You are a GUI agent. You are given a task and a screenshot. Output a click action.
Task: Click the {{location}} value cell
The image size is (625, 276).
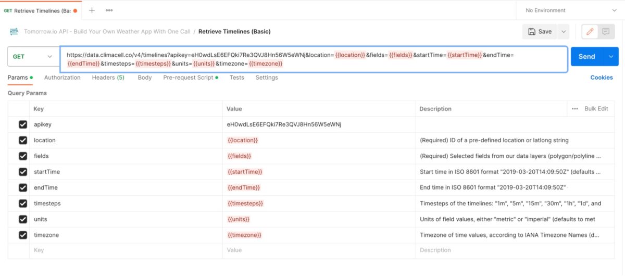(x=319, y=140)
